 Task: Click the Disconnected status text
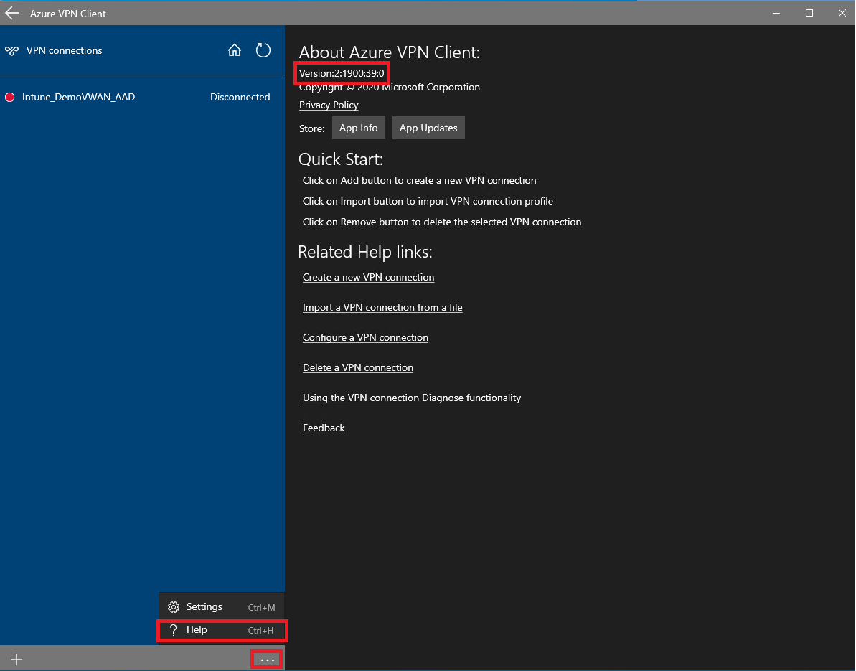pyautogui.click(x=240, y=97)
